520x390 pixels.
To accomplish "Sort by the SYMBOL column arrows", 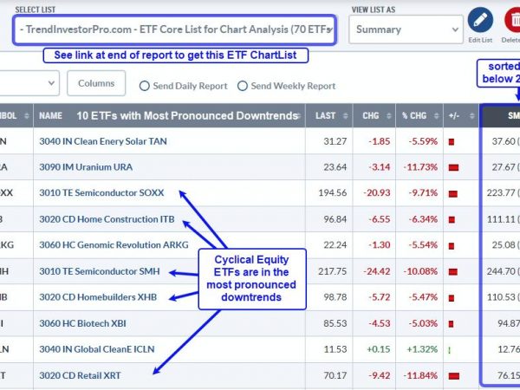I will click(27, 116).
